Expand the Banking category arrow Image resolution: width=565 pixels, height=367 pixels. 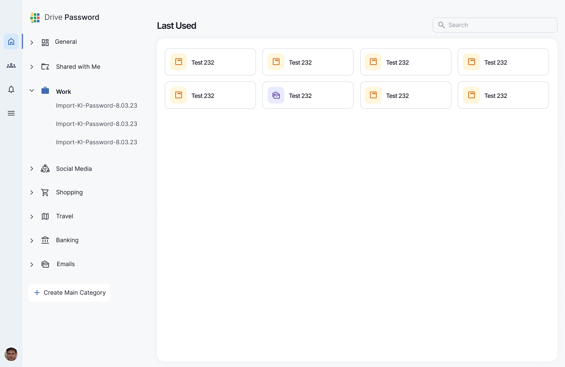coord(32,241)
